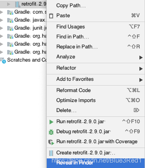Click the Scratches and Consoles clock icon
Image resolution: width=145 pixels, height=168 pixels.
[x=3, y=60]
